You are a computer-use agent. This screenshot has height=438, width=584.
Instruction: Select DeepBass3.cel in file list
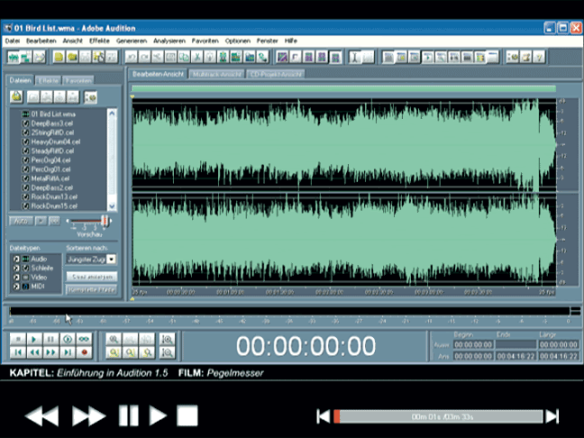tap(52, 123)
